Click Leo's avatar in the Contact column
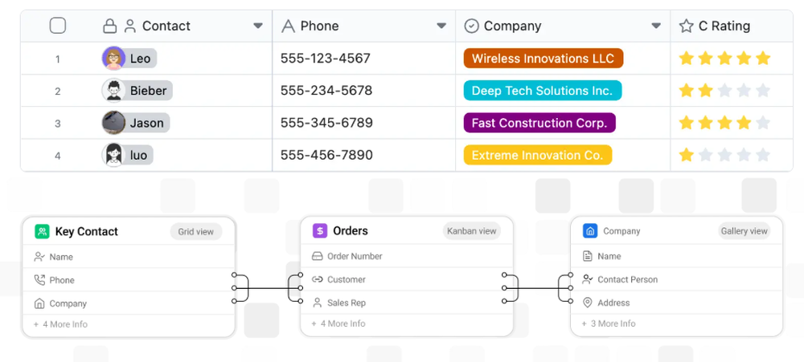 click(113, 58)
